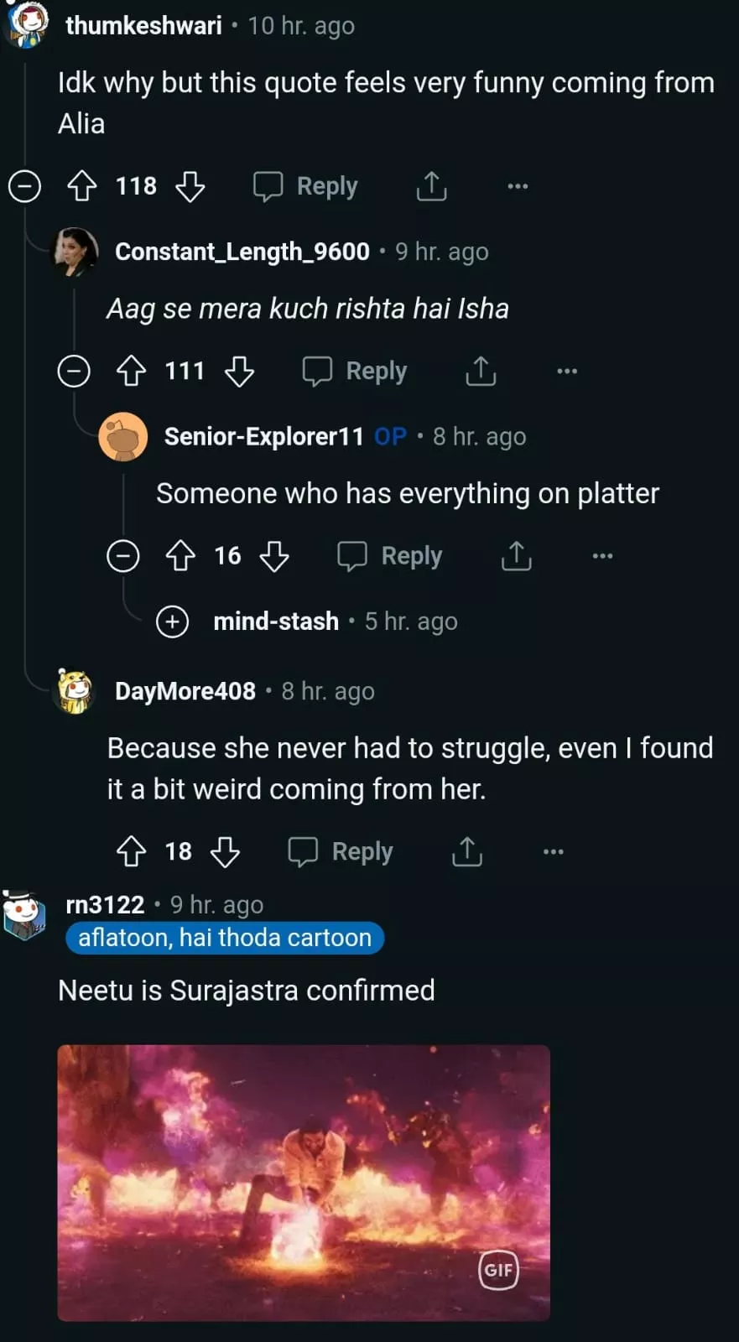Viewport: 739px width, 1342px height.
Task: Open more options on DayMore408's comment
Action: click(x=554, y=851)
